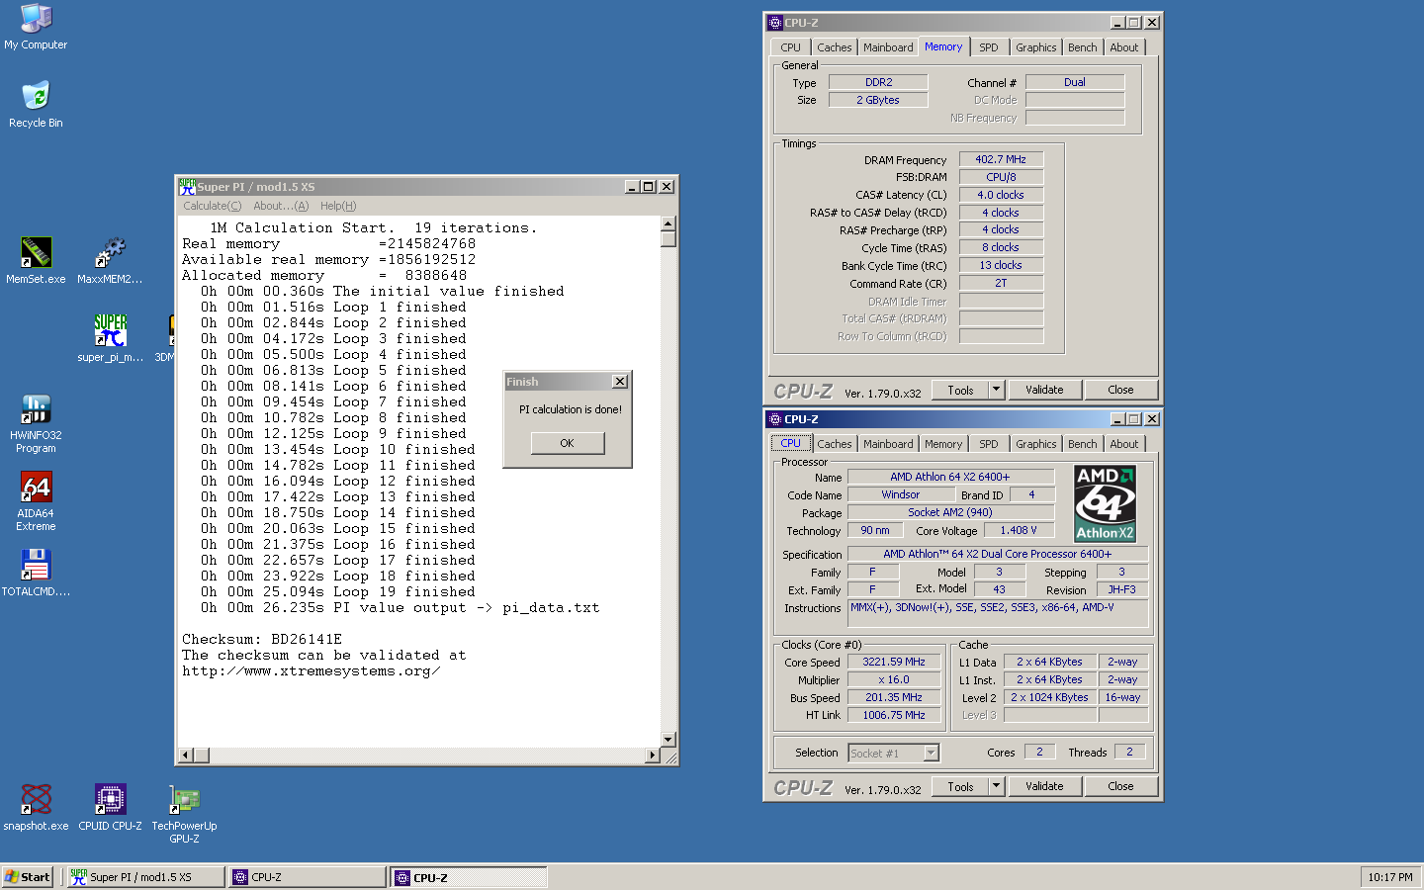
Task: Expand Tools dropdown arrow in bottom CPU-Z
Action: tap(997, 787)
